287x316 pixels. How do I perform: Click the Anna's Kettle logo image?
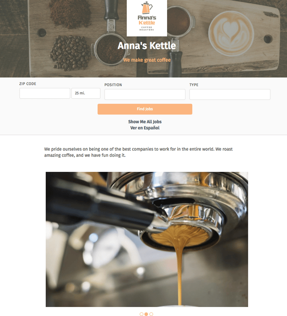pos(147,18)
